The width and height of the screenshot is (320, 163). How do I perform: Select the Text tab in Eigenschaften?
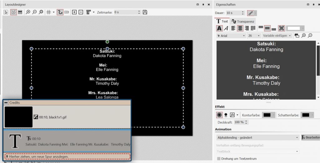pyautogui.click(x=222, y=21)
